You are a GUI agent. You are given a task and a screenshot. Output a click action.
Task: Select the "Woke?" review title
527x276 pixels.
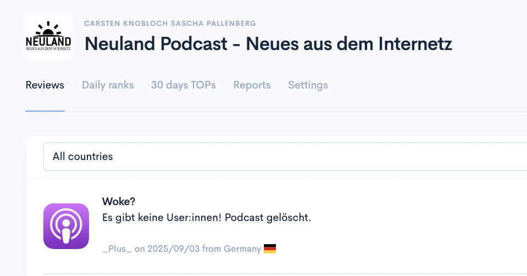click(x=118, y=202)
